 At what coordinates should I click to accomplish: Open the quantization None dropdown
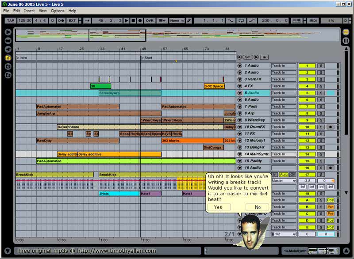(175, 21)
